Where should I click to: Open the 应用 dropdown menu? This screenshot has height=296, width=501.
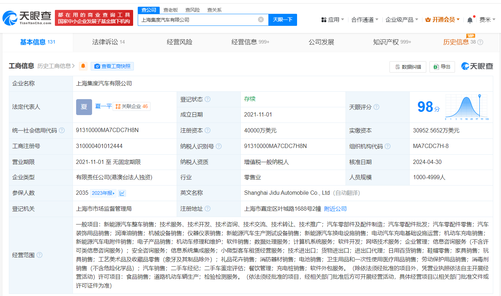333,20
